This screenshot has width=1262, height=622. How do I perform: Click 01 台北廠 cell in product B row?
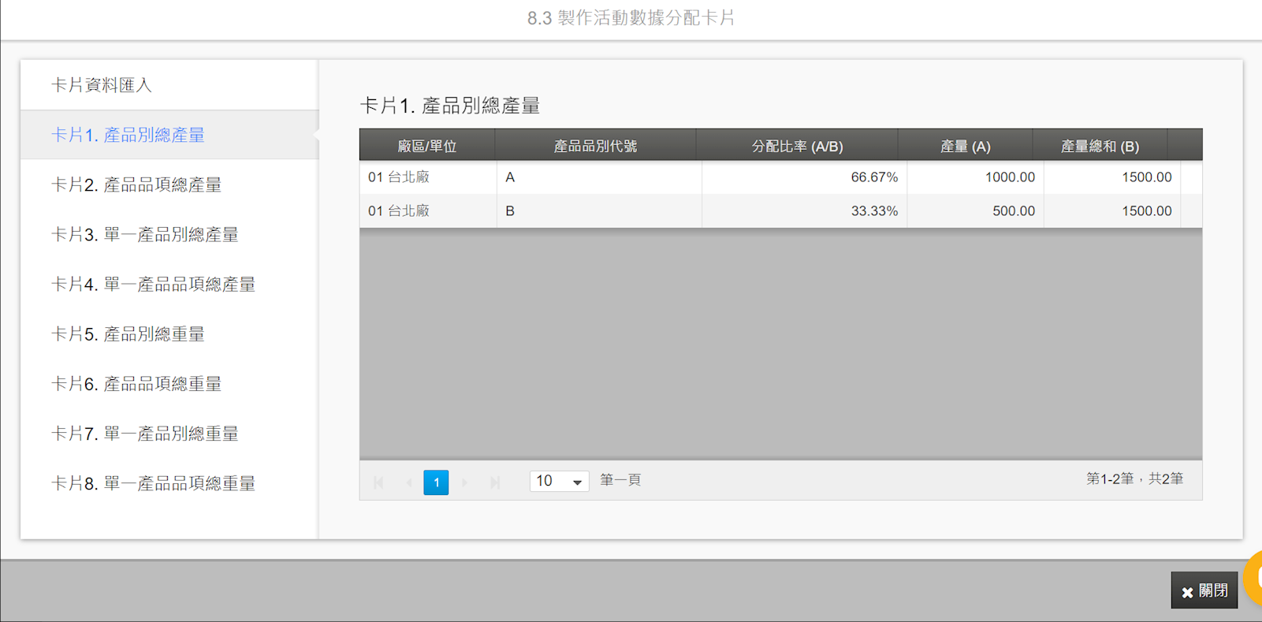coord(428,211)
